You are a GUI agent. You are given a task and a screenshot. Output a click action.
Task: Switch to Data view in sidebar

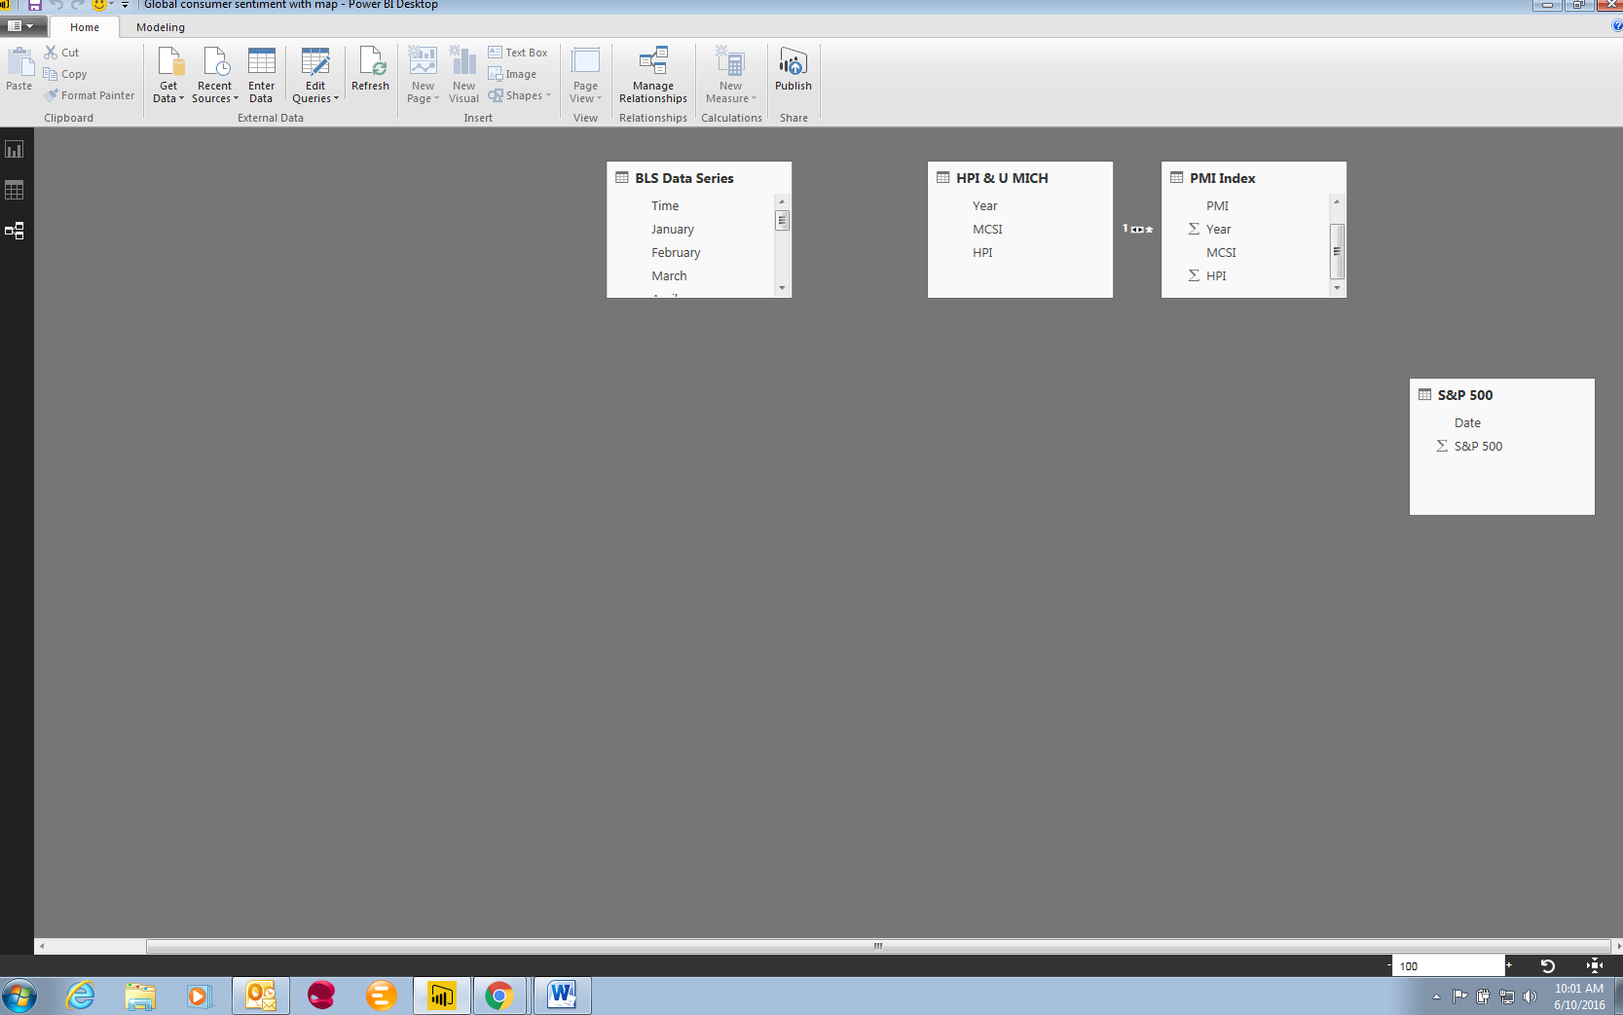15,190
